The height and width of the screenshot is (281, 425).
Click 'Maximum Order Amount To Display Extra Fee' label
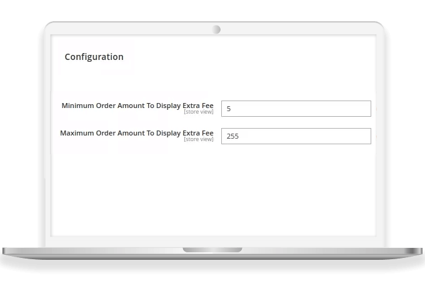point(137,133)
